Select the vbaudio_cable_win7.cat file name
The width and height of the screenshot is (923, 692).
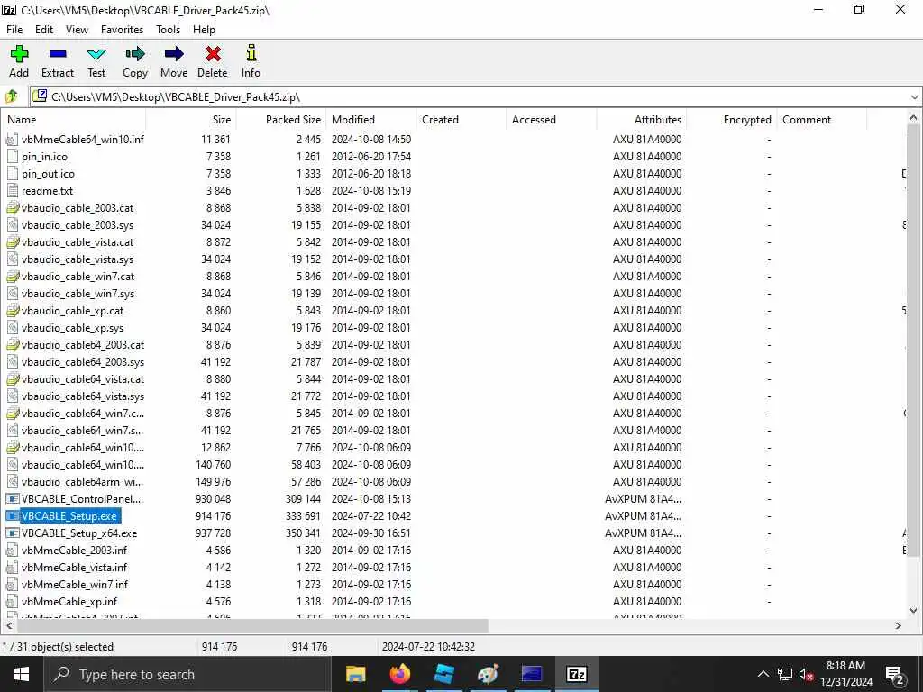click(78, 277)
